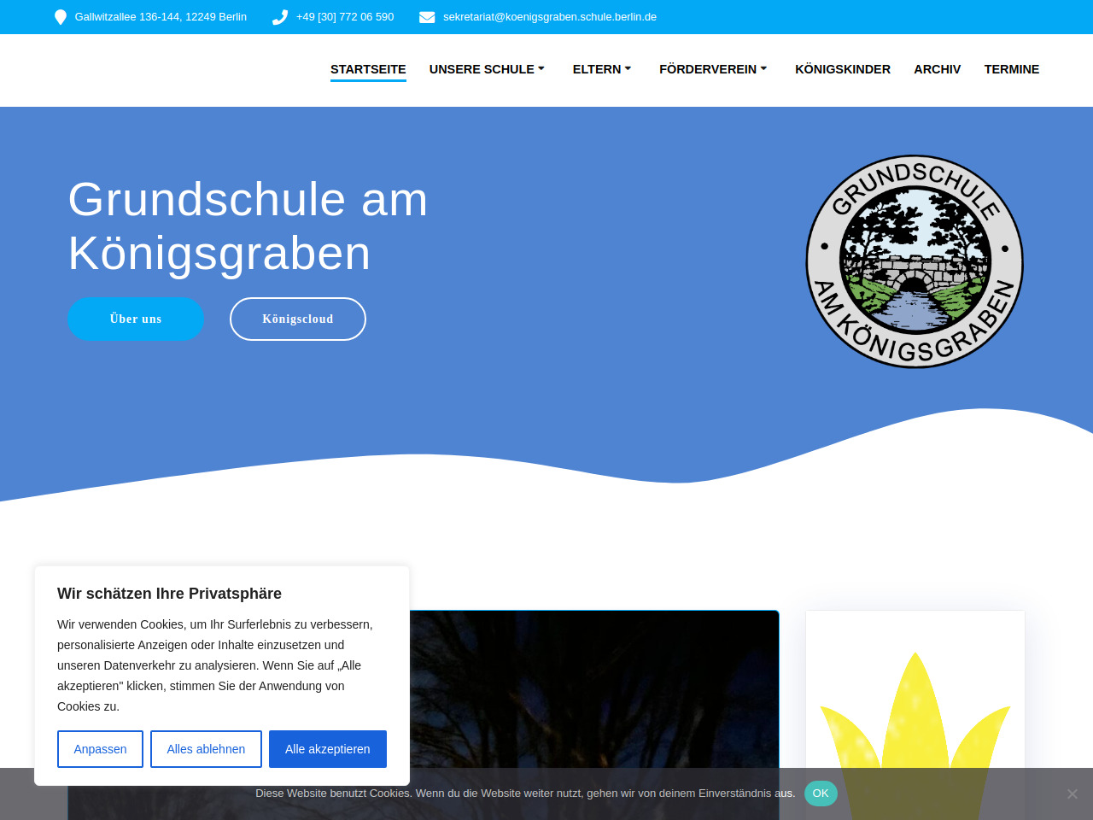Viewport: 1093px width, 820px height.
Task: Confirm cookie notice with OK button
Action: click(x=821, y=794)
